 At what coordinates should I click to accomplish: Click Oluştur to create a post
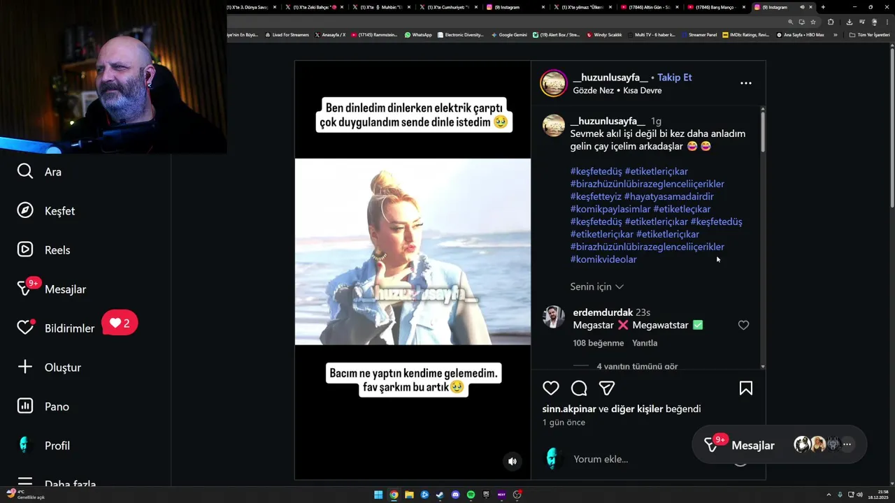pyautogui.click(x=49, y=367)
